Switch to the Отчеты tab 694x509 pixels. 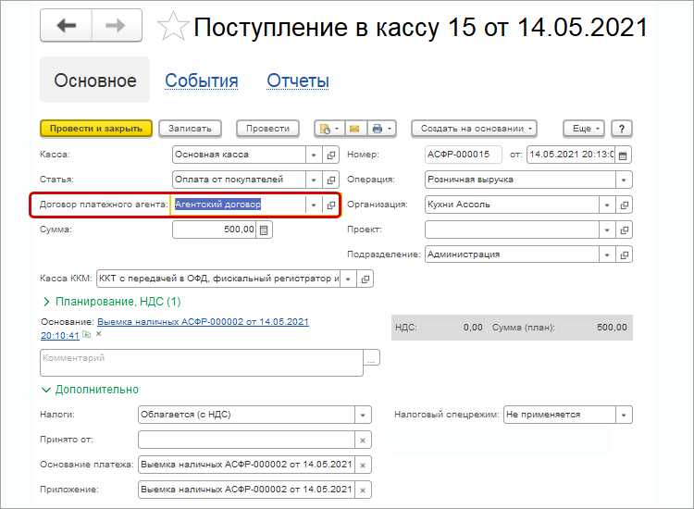(298, 81)
